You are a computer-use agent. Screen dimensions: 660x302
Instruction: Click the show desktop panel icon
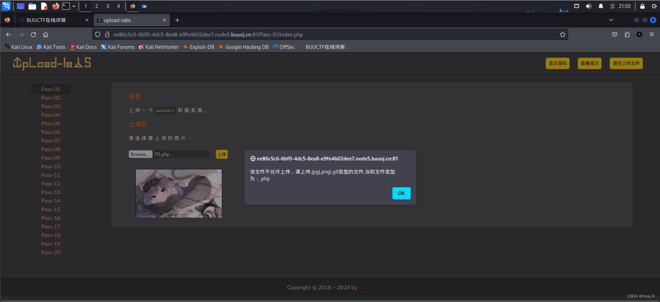click(x=20, y=6)
